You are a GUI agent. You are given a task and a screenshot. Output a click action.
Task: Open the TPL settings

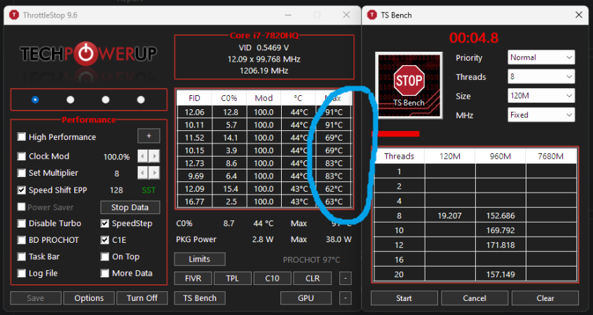(x=233, y=279)
